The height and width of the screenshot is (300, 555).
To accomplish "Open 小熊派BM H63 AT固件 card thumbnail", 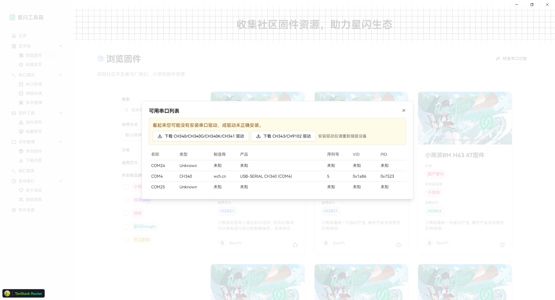I will [465, 118].
